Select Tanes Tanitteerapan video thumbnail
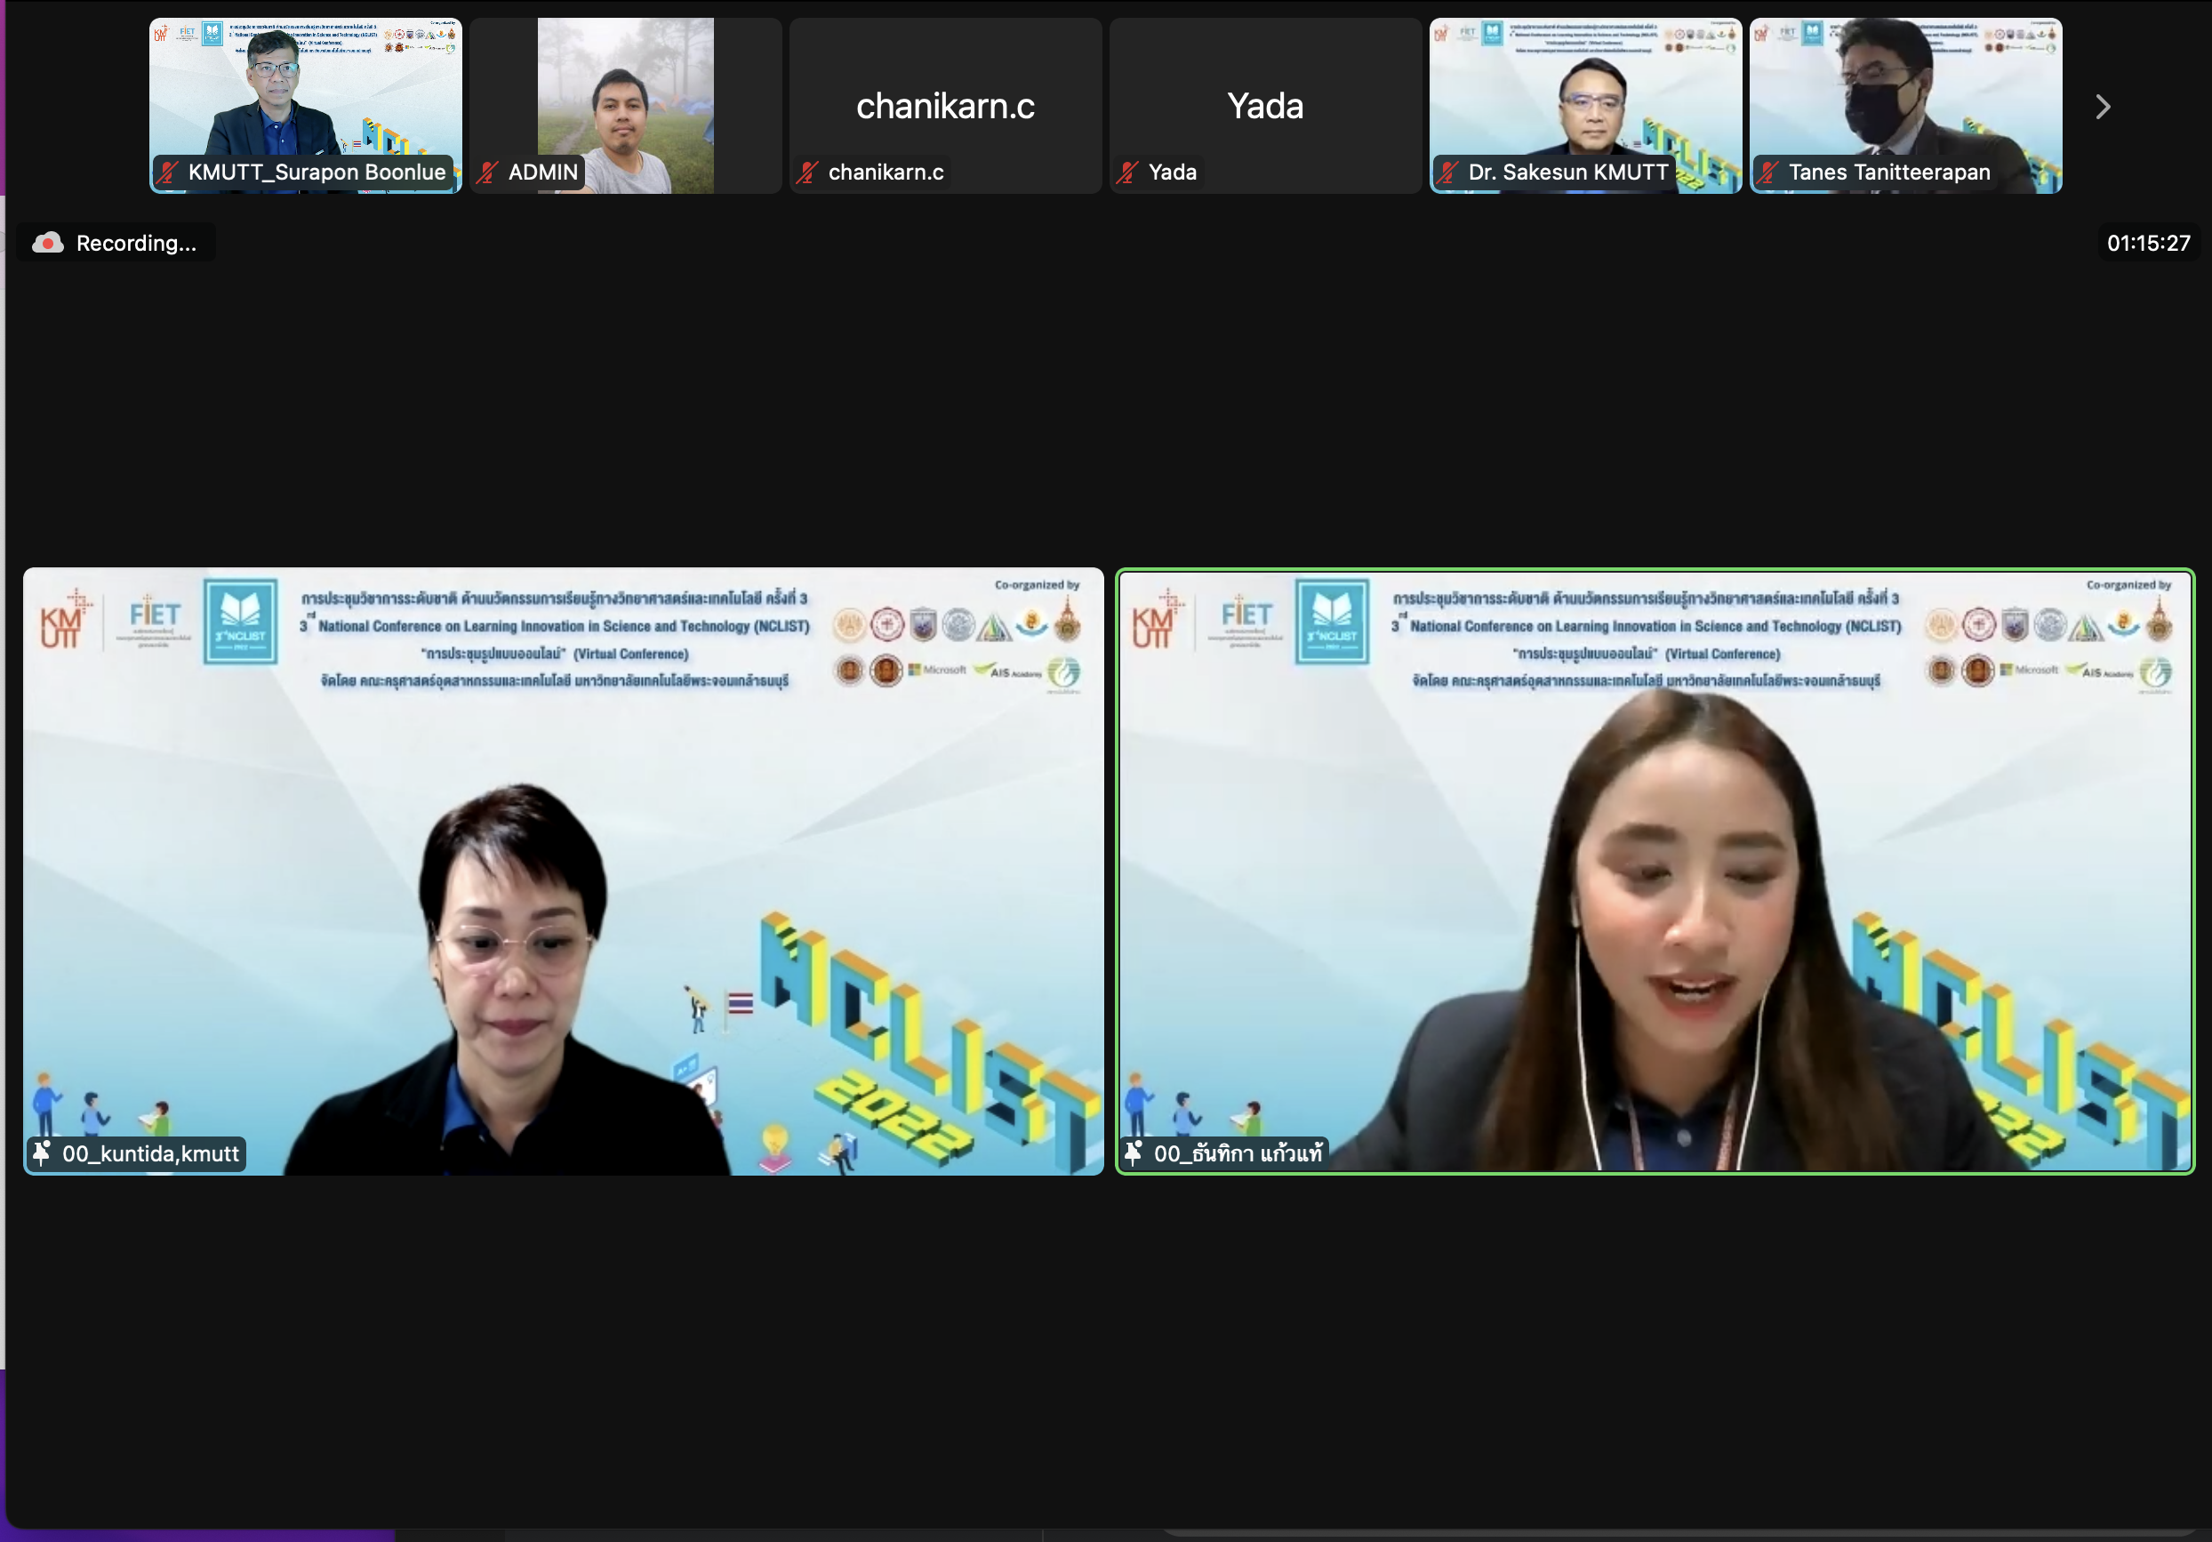Image resolution: width=2212 pixels, height=1542 pixels. point(1904,92)
